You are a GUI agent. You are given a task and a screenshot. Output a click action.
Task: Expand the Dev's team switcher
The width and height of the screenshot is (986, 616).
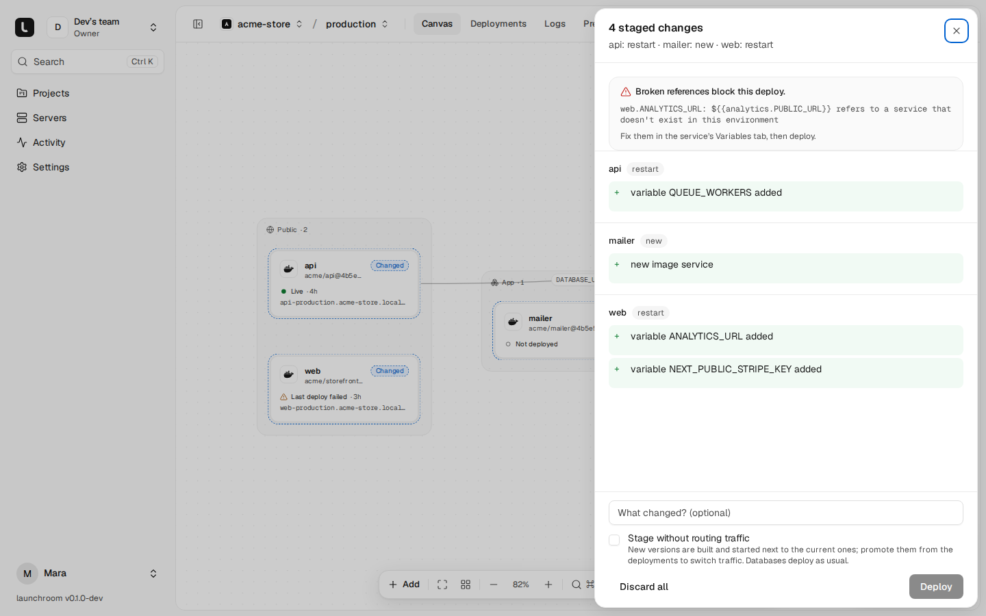[x=153, y=27]
